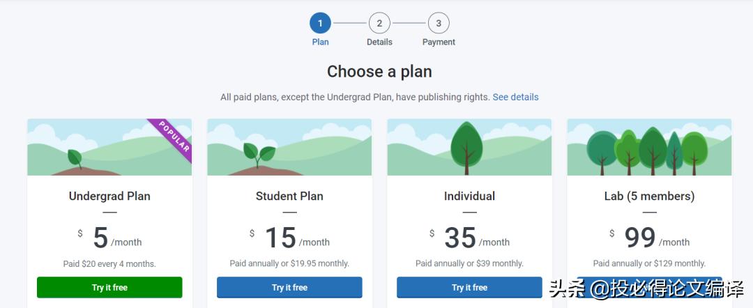
Task: Click the $15 /month price
Action: click(x=289, y=238)
